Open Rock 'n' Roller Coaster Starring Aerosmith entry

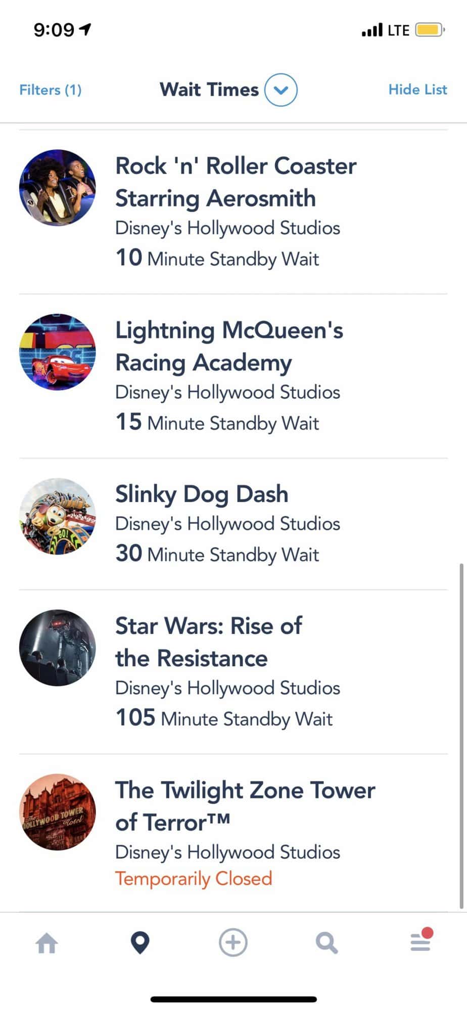pyautogui.click(x=233, y=212)
